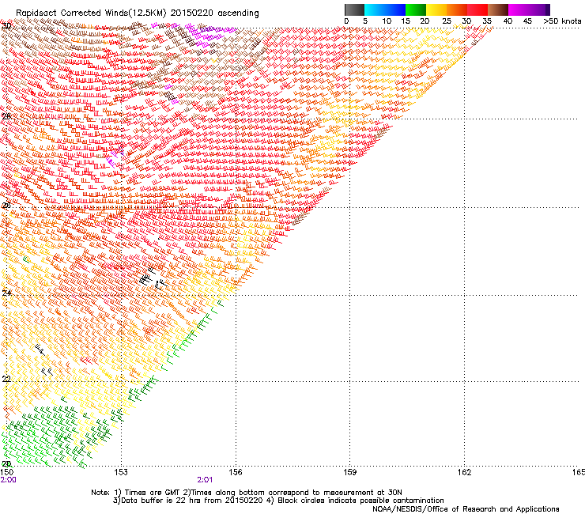Viewport: 585px width, 514px height.
Task: Click the chart title 'Rapidscat Corrected Winds(12.5KM)'
Action: tap(91, 13)
